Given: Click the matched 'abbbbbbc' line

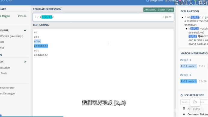Looking at the screenshot, I should click(x=41, y=46).
